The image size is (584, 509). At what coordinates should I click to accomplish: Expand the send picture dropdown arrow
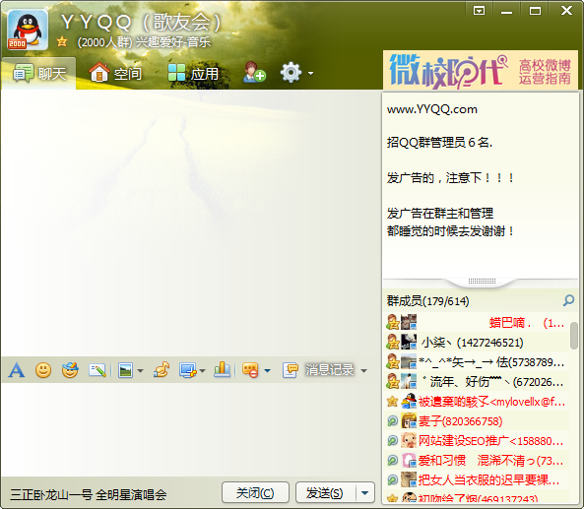pyautogui.click(x=141, y=371)
